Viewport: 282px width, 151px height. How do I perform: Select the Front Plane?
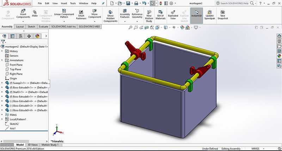point(16,65)
